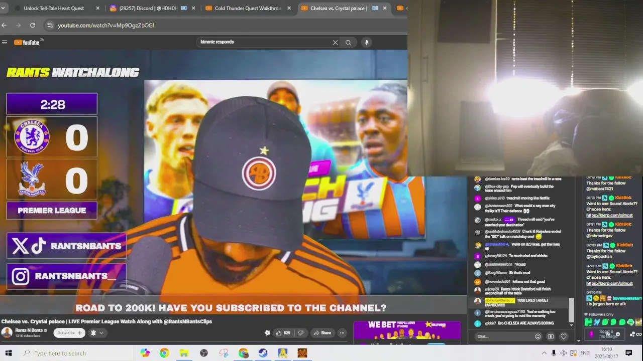Clear the YouTube search box text
The height and width of the screenshot is (361, 643).
pos(335,43)
